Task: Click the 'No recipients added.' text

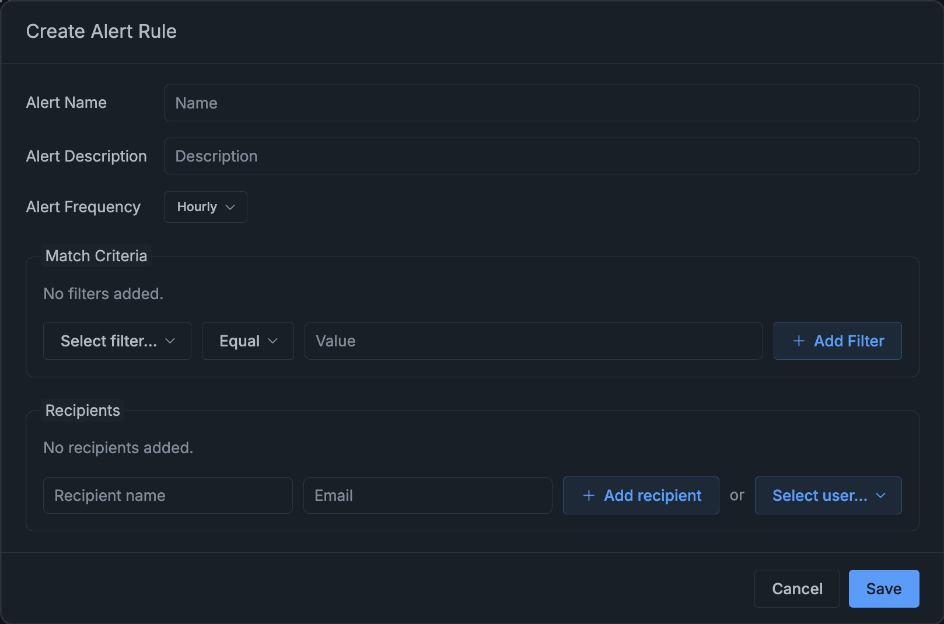Action: coord(118,448)
